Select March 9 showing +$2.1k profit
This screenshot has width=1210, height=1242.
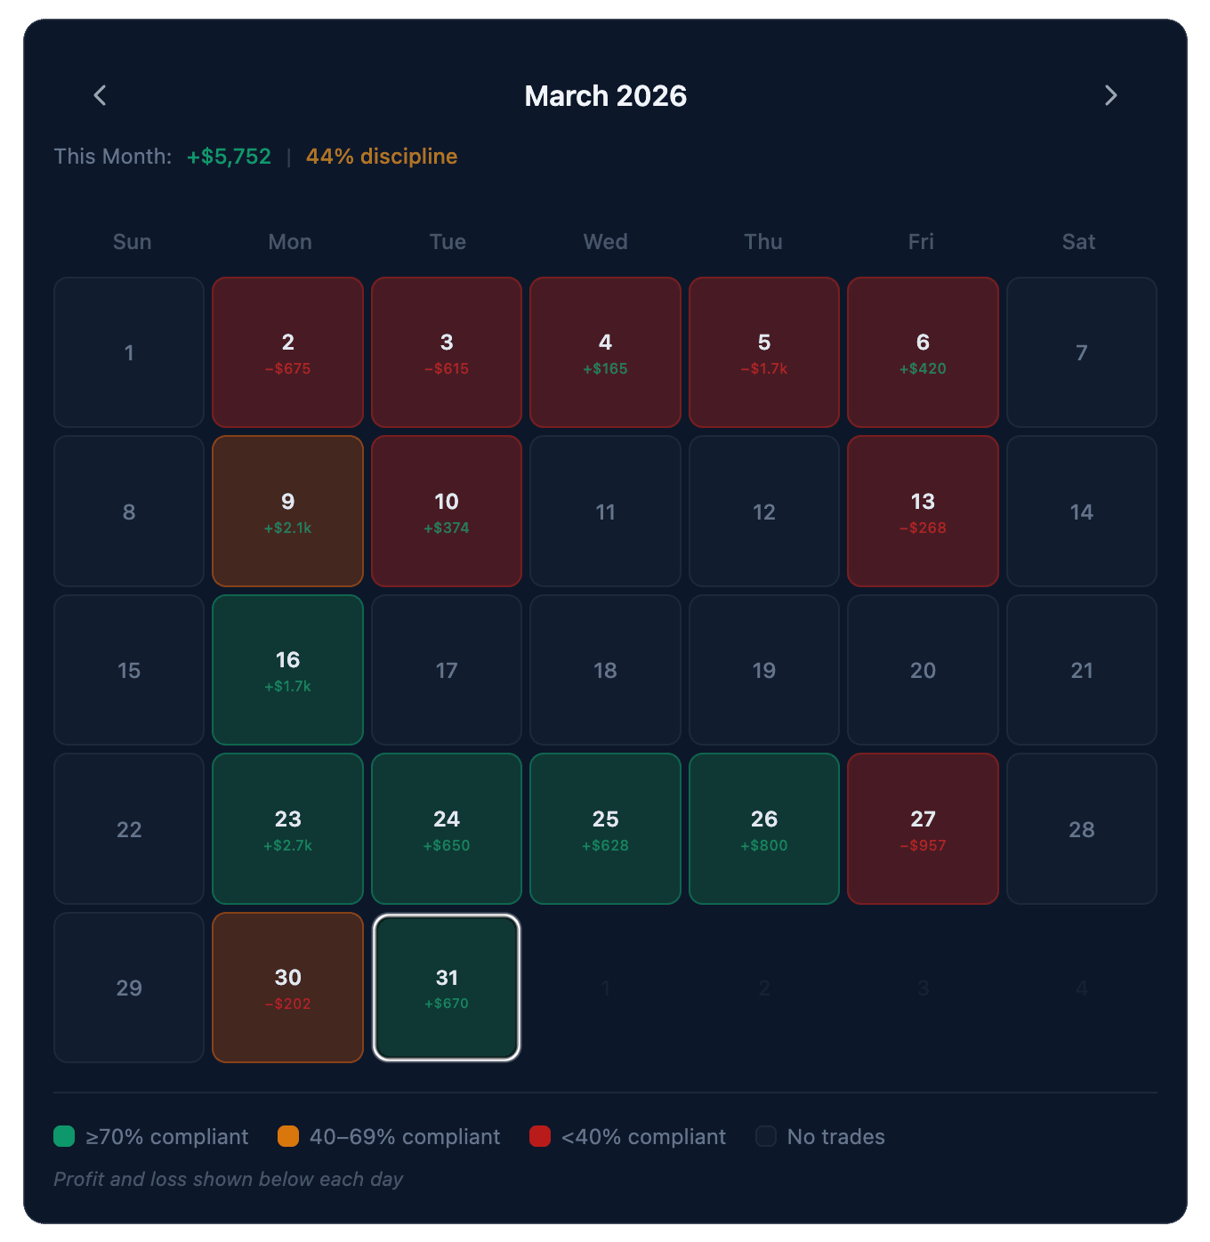tap(287, 511)
